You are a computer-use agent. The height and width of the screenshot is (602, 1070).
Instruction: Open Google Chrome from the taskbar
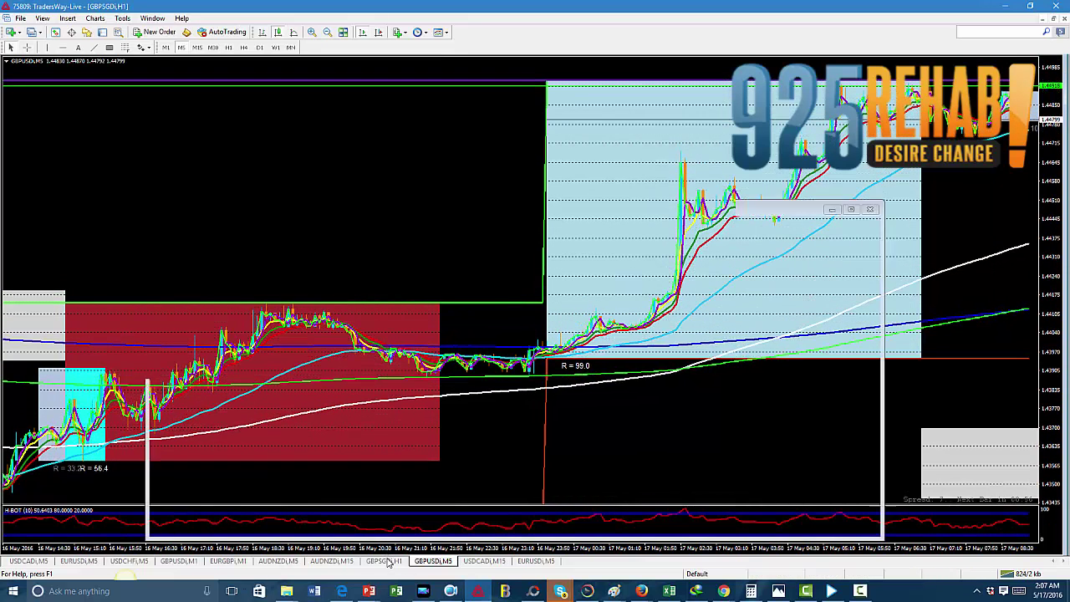pyautogui.click(x=724, y=591)
